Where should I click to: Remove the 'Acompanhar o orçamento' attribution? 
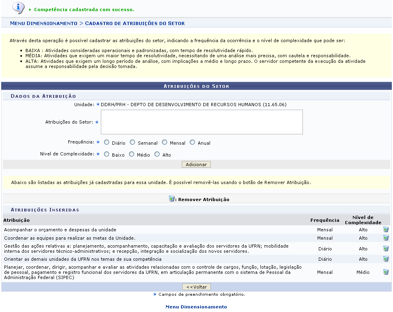[x=385, y=230]
